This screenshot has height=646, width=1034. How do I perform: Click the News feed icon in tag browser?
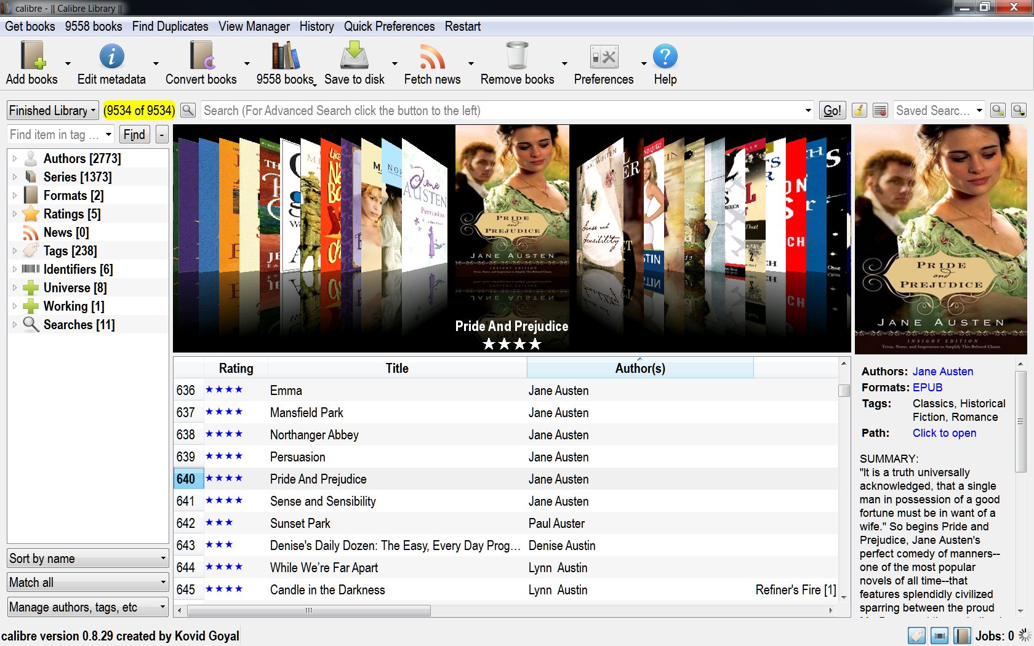click(31, 232)
